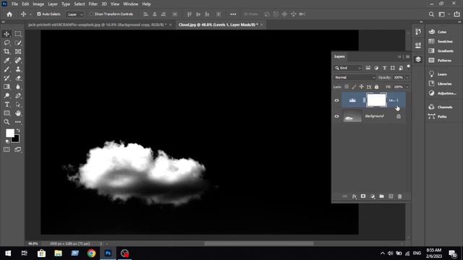
Task: Select the Pen tool
Action: point(18,95)
